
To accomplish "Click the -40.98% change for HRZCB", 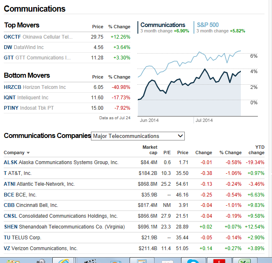I will pos(121,87).
